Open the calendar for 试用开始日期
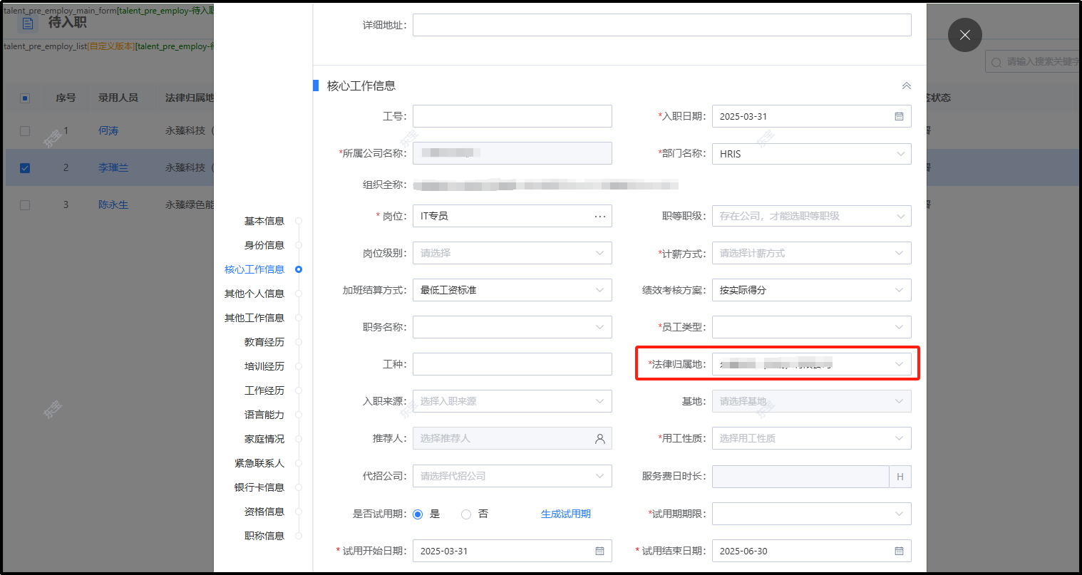This screenshot has width=1082, height=575. (600, 550)
